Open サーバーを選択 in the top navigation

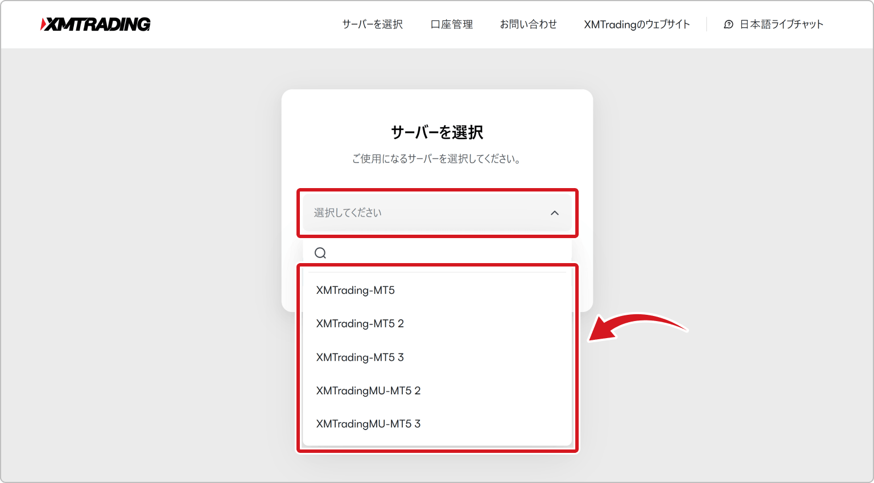point(373,24)
